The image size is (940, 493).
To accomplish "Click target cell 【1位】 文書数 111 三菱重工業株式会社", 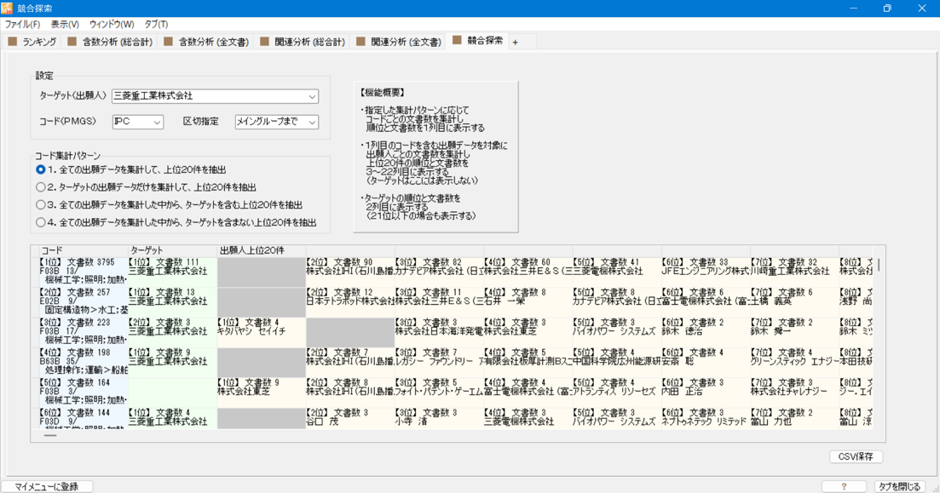I will pos(173,272).
